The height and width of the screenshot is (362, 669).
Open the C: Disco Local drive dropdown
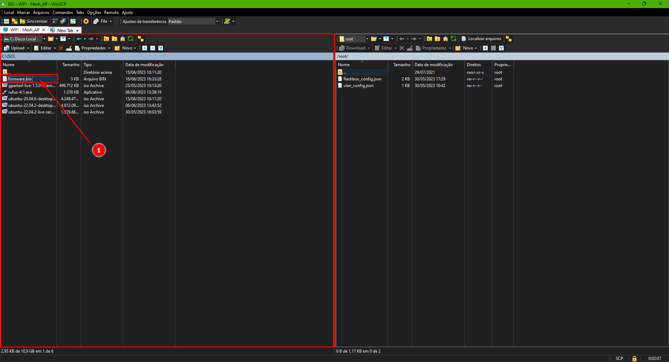25,39
